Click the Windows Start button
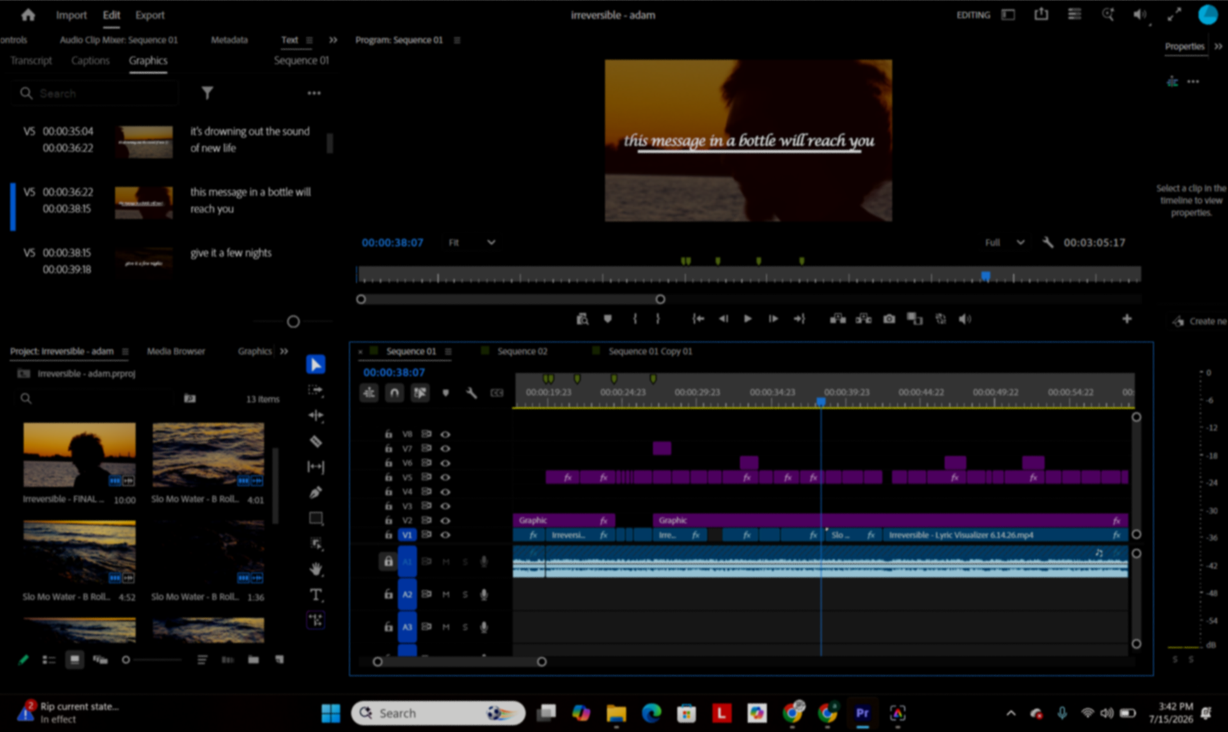 coord(331,713)
